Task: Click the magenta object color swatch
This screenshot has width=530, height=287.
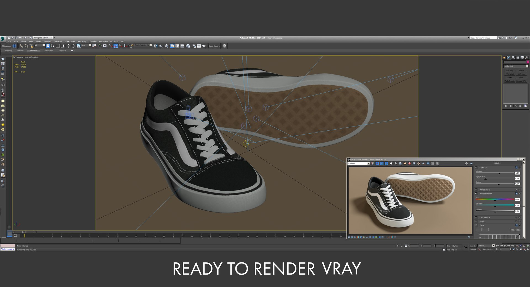Action: 528,62
